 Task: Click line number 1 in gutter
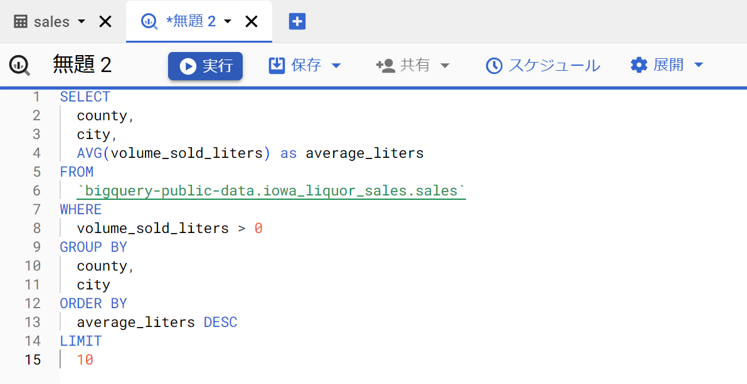[x=36, y=96]
